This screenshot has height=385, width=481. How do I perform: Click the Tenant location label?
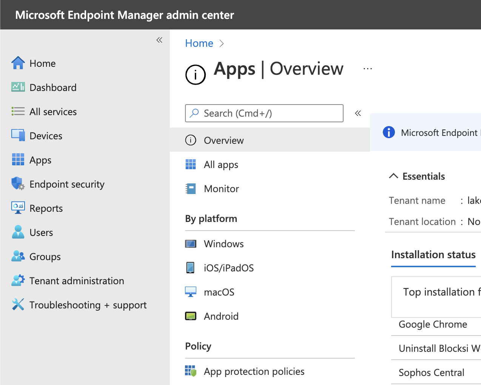coord(422,222)
